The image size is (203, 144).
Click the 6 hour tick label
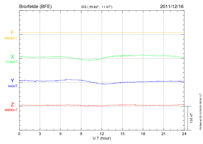tap(60, 134)
